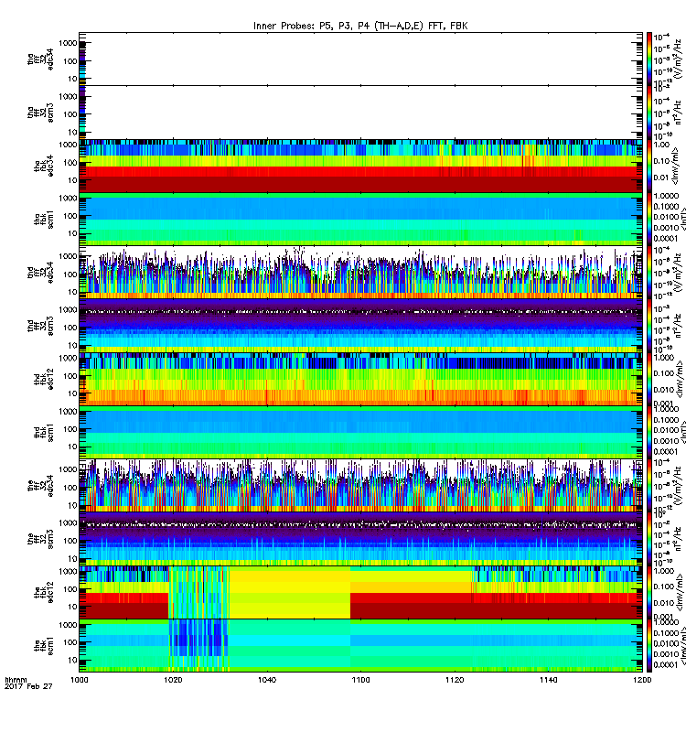
Task: Click inside the empty tha fff edc34 spectrogram panel
Action: coord(360,59)
